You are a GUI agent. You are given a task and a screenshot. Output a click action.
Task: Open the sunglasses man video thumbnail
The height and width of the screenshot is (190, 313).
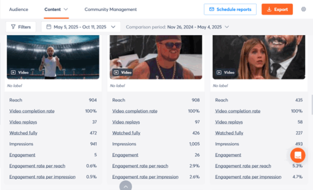(x=156, y=57)
